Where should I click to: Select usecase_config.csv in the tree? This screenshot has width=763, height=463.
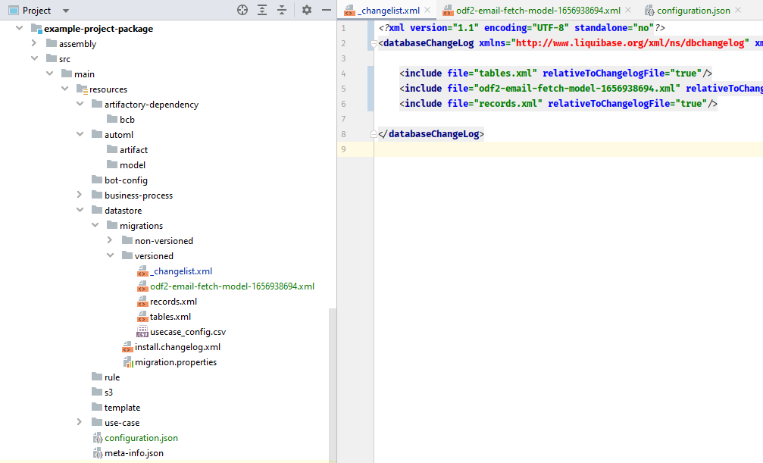(x=188, y=332)
